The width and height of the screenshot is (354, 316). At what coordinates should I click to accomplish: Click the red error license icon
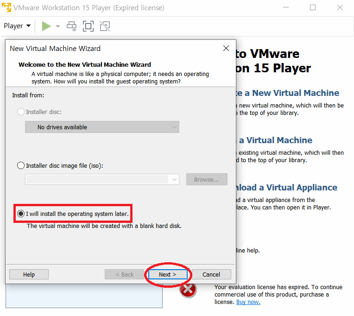(x=188, y=289)
